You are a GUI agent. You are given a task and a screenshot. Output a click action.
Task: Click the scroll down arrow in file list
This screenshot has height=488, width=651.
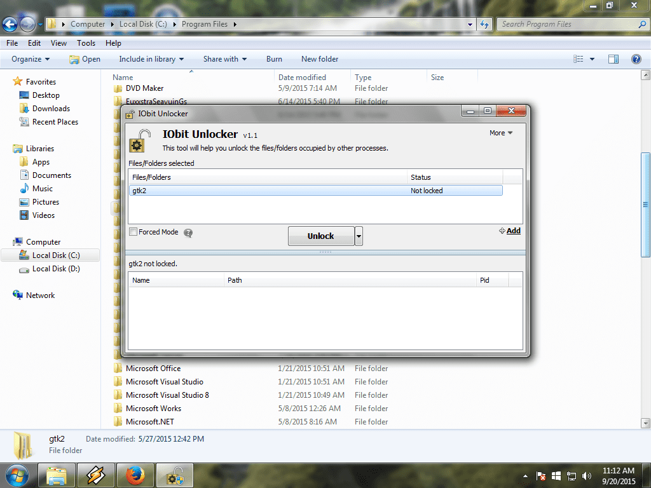(645, 423)
